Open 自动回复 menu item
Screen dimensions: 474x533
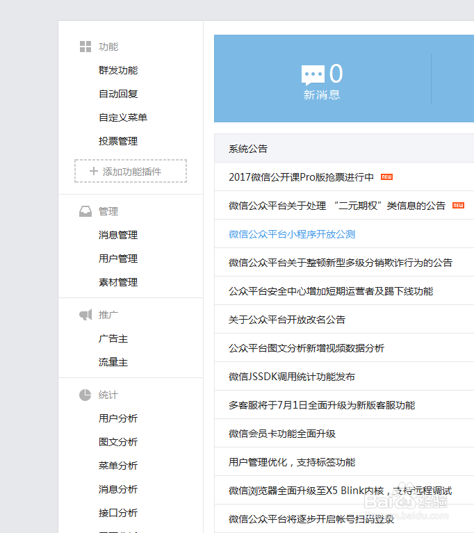(x=118, y=94)
